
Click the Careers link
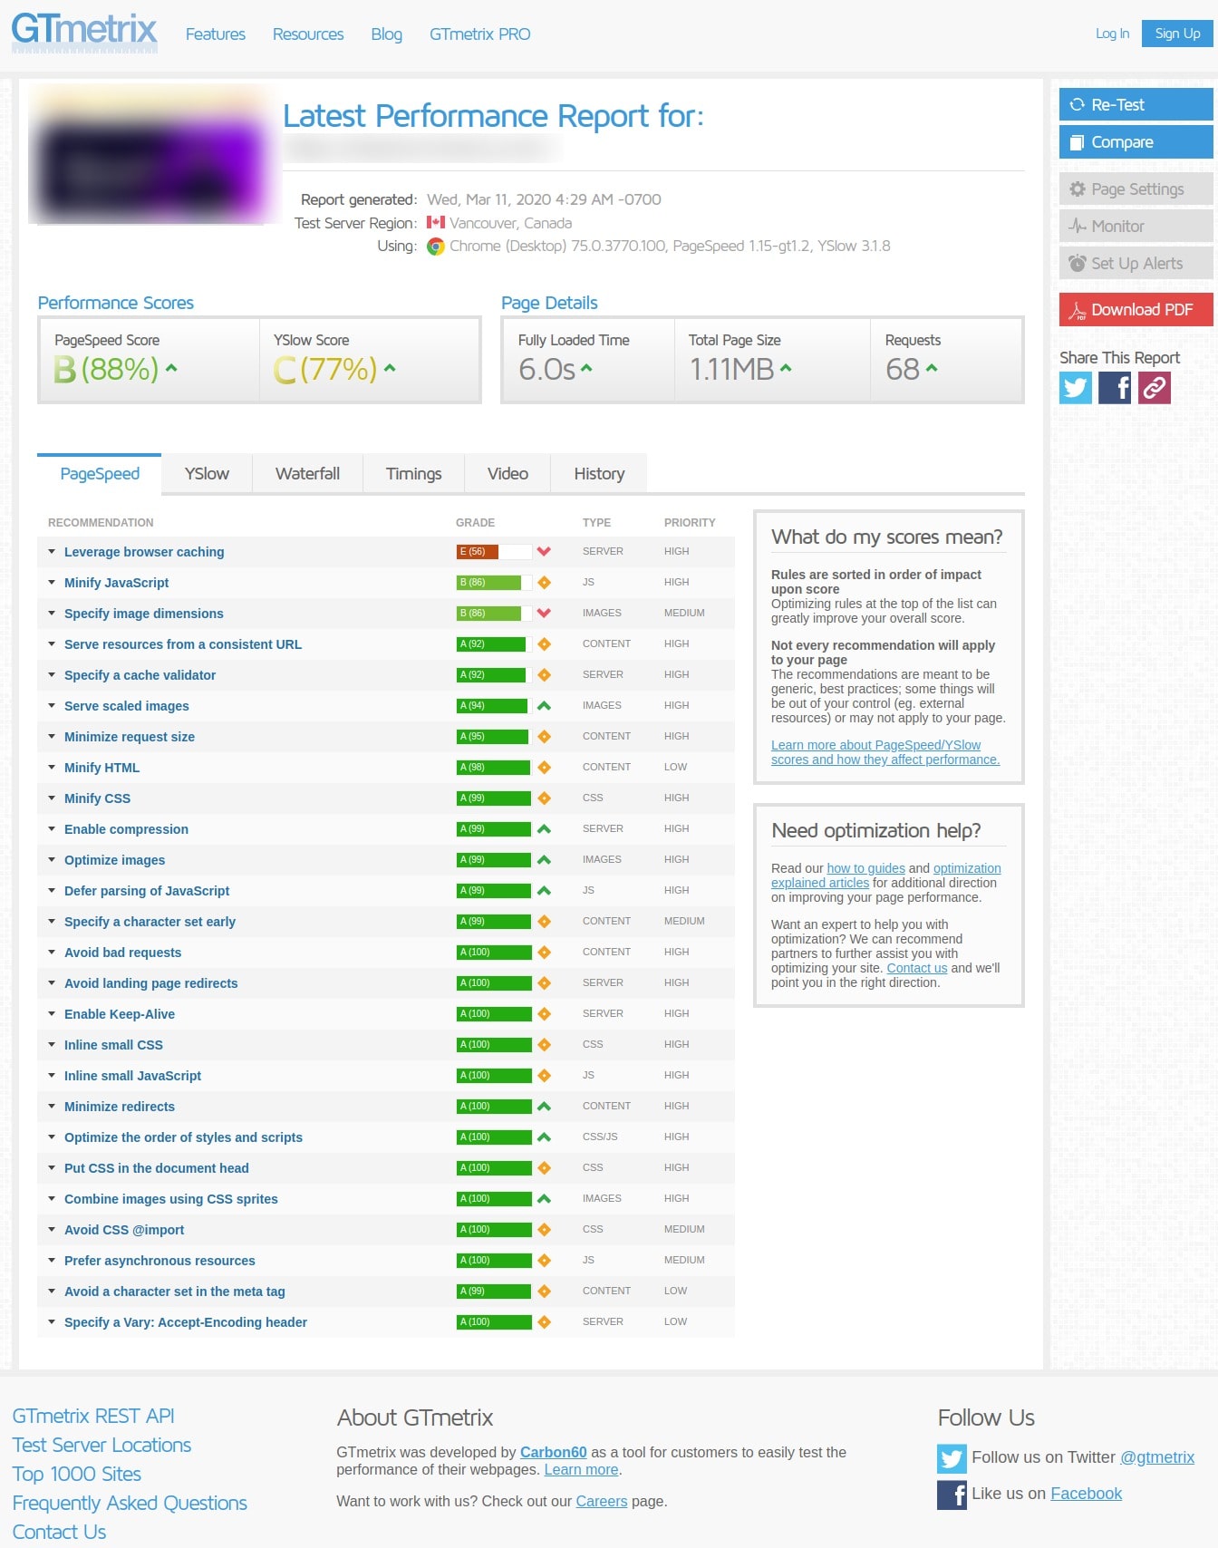(x=601, y=1501)
